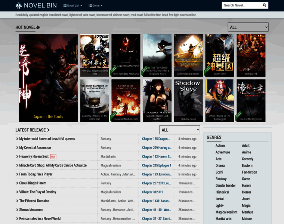
Task: Open Chapter 1431: Assas... link
Action: pyautogui.click(x=156, y=201)
